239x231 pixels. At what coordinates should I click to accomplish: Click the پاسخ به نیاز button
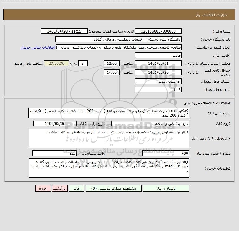pos(166,189)
